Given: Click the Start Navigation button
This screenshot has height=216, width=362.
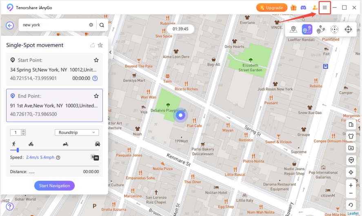Looking at the screenshot, I should [54, 186].
